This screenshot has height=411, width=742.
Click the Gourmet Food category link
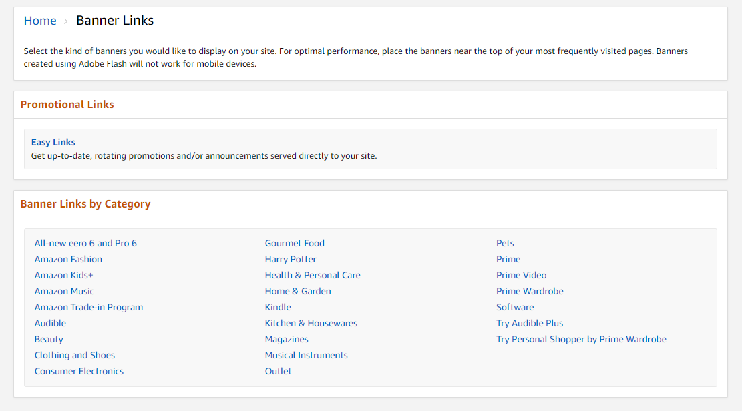pos(295,243)
